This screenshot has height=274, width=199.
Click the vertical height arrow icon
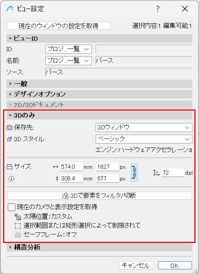click(x=57, y=179)
